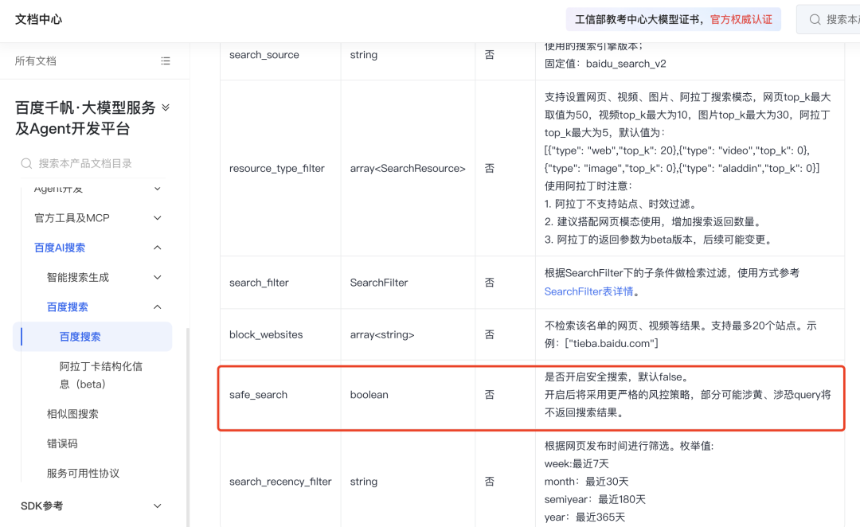Screen dimensions: 860x527
Task: Open 错误码 in sidebar
Action: pyautogui.click(x=62, y=443)
